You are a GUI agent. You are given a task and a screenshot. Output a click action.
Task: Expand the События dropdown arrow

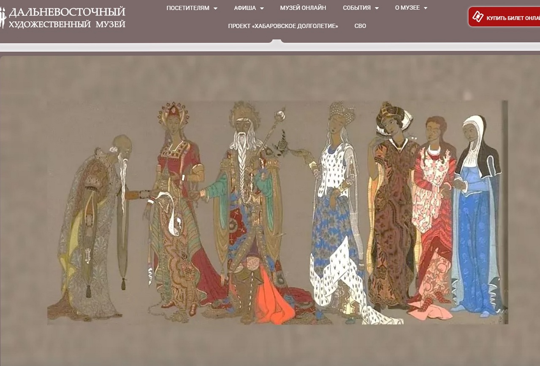(x=377, y=8)
